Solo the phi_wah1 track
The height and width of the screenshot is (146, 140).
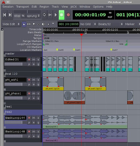[x=38, y=80]
